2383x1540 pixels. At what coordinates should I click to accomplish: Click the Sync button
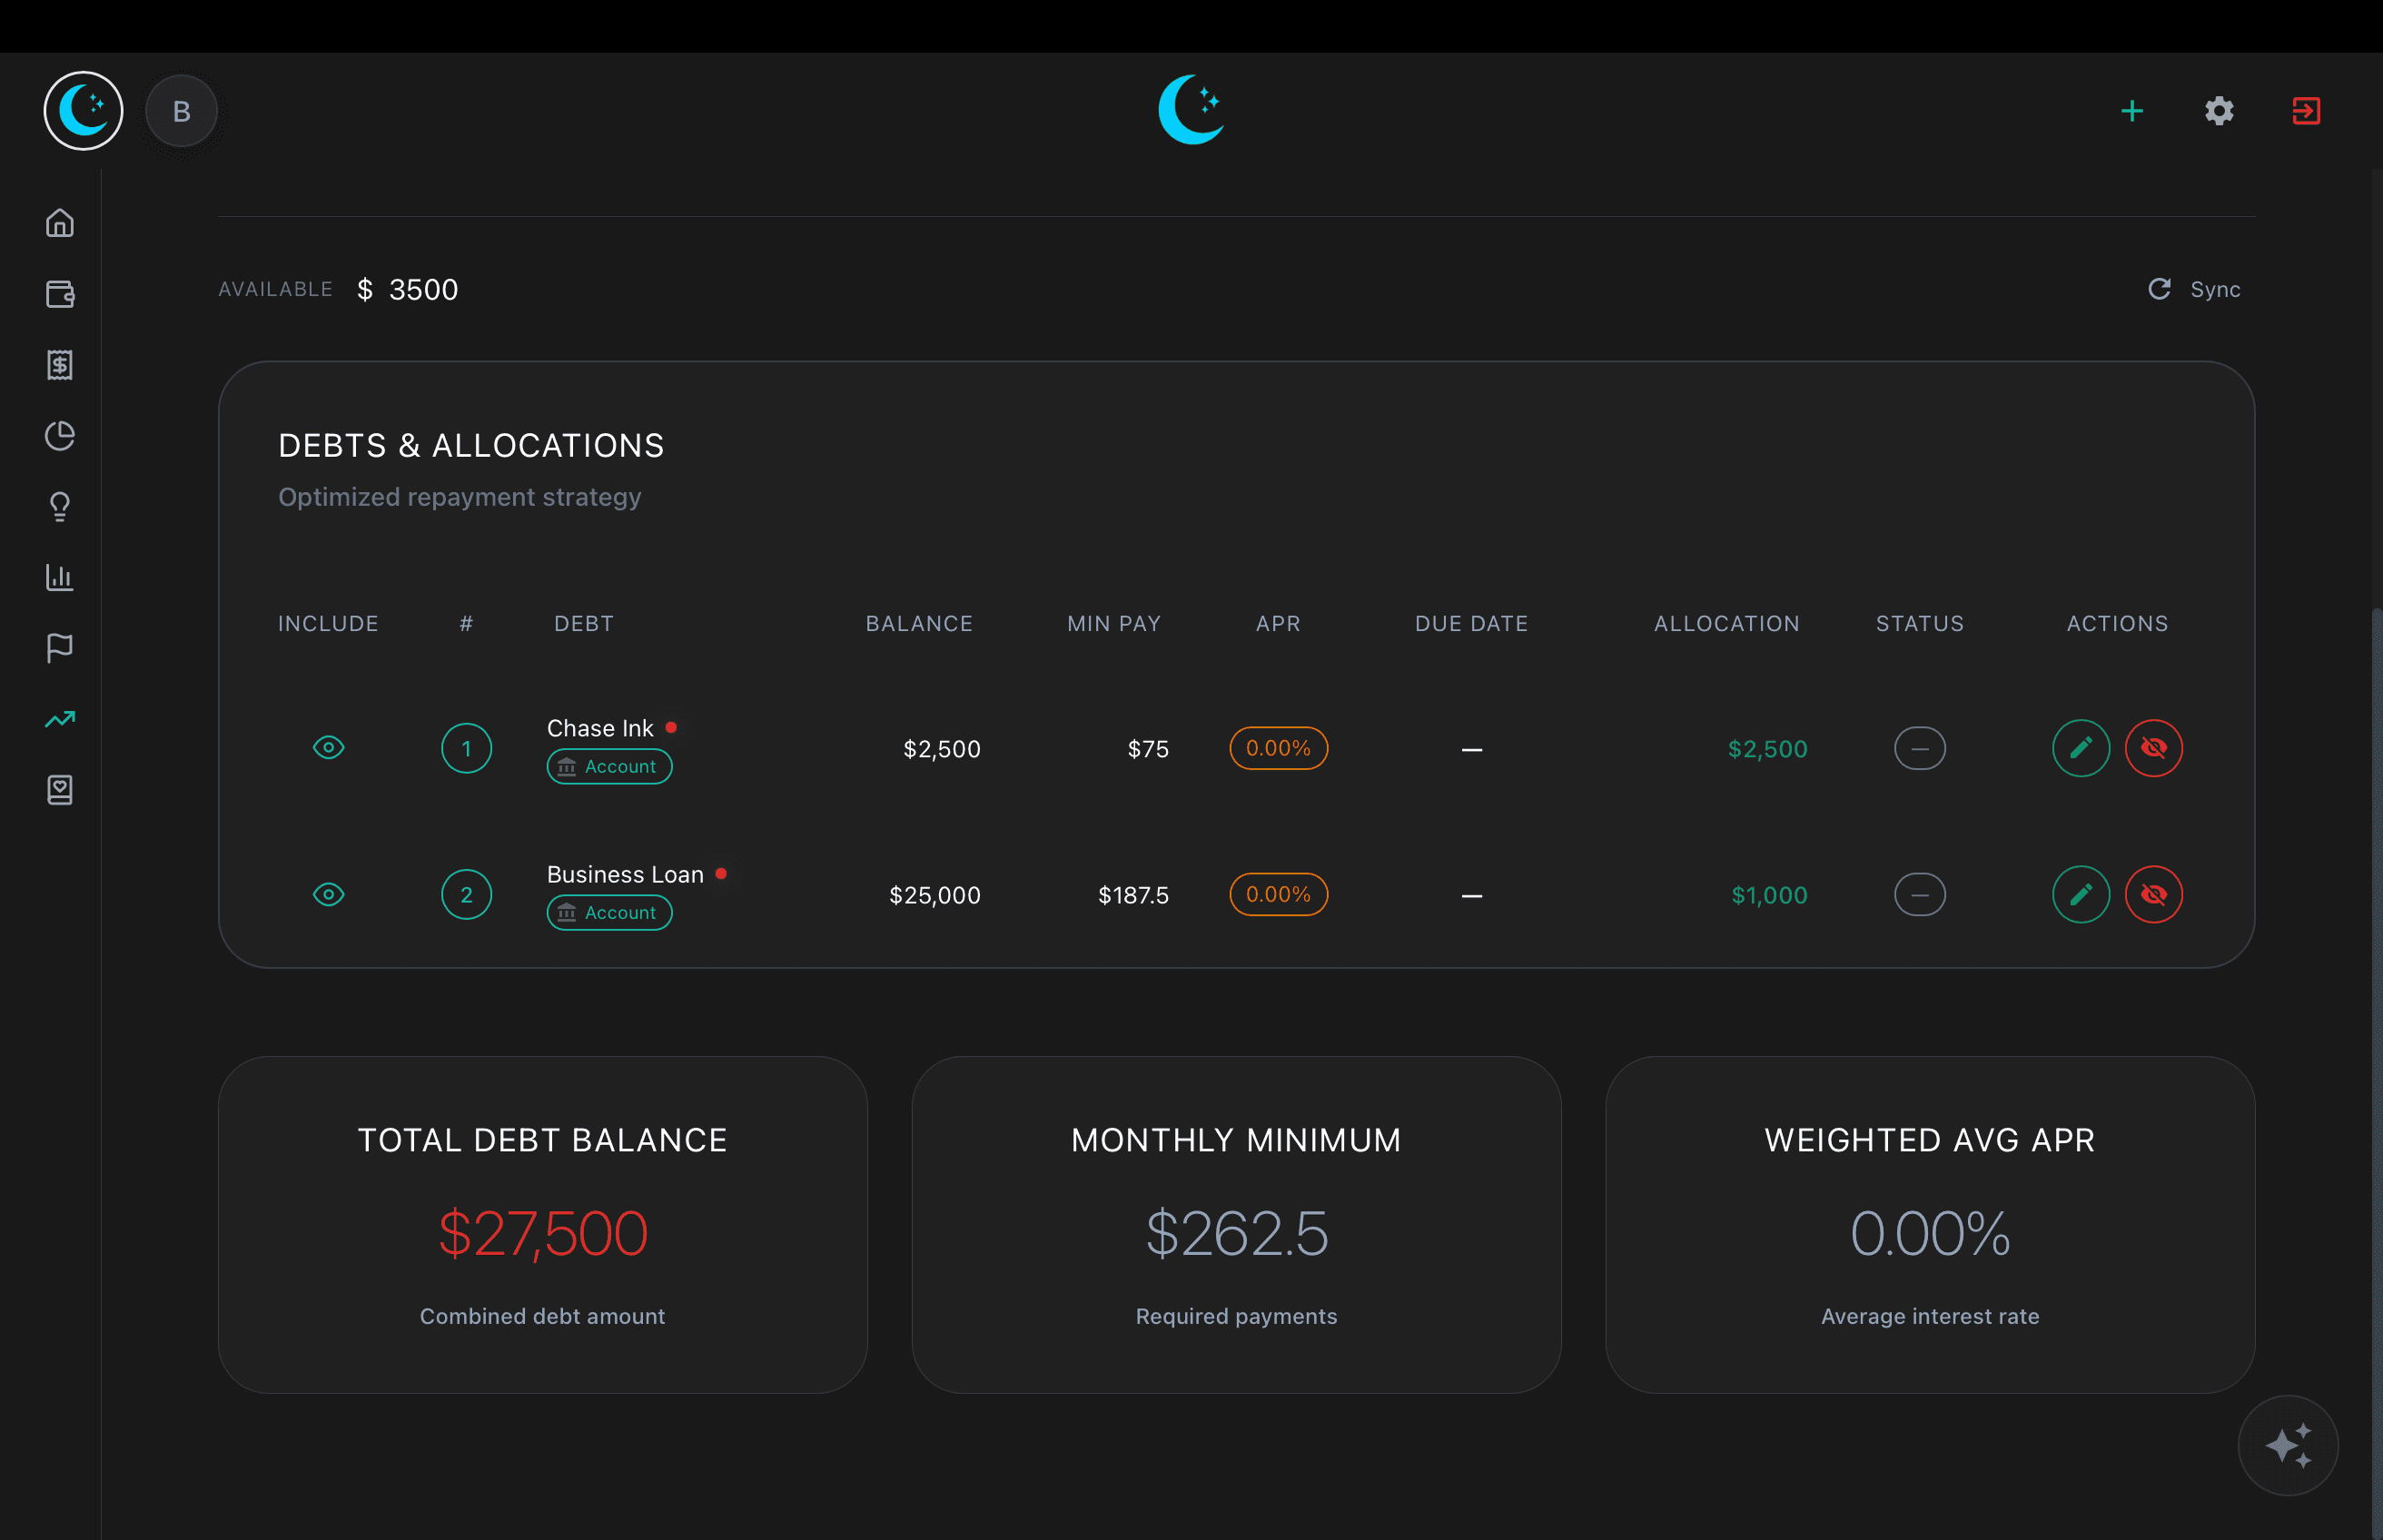click(x=2194, y=290)
